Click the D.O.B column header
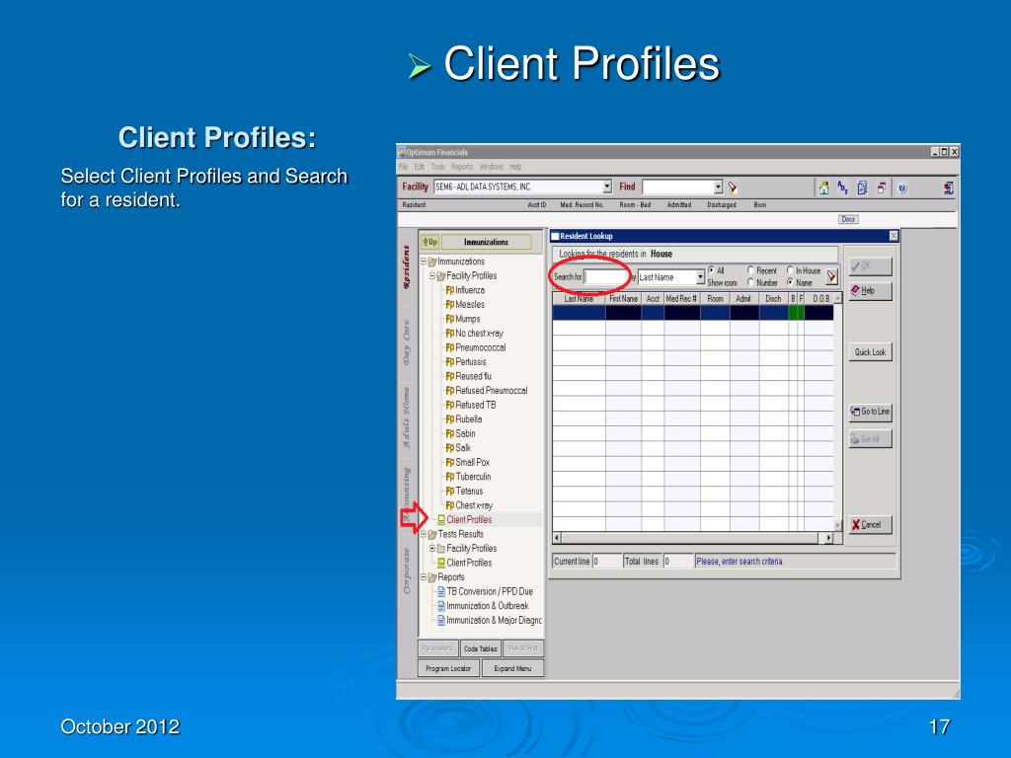Image resolution: width=1011 pixels, height=758 pixels. click(x=820, y=298)
